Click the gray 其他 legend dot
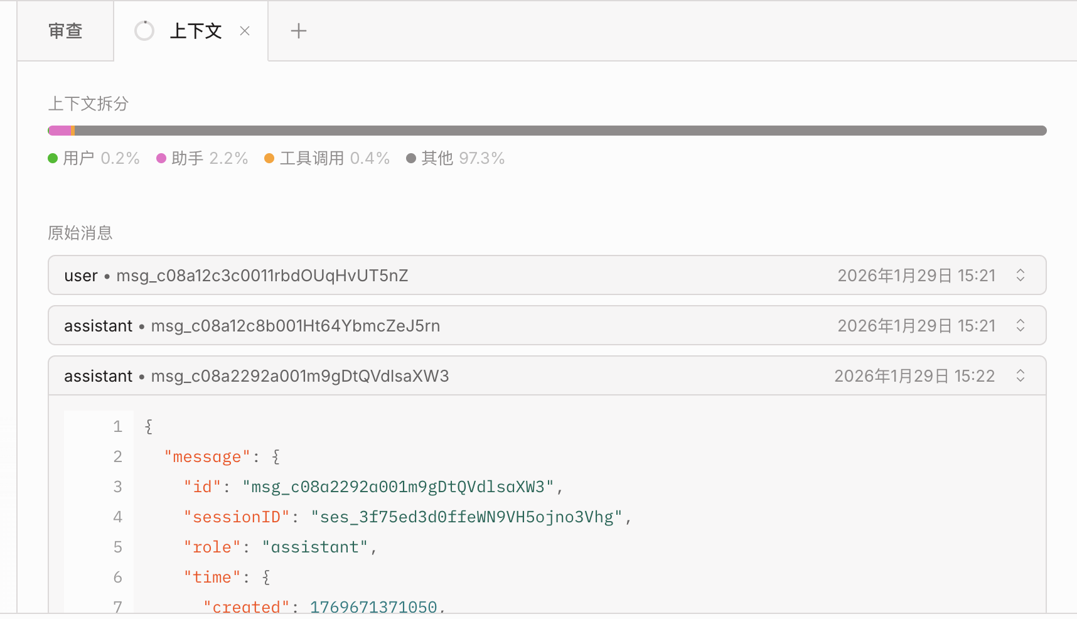Image resolution: width=1077 pixels, height=619 pixels. pyautogui.click(x=411, y=158)
